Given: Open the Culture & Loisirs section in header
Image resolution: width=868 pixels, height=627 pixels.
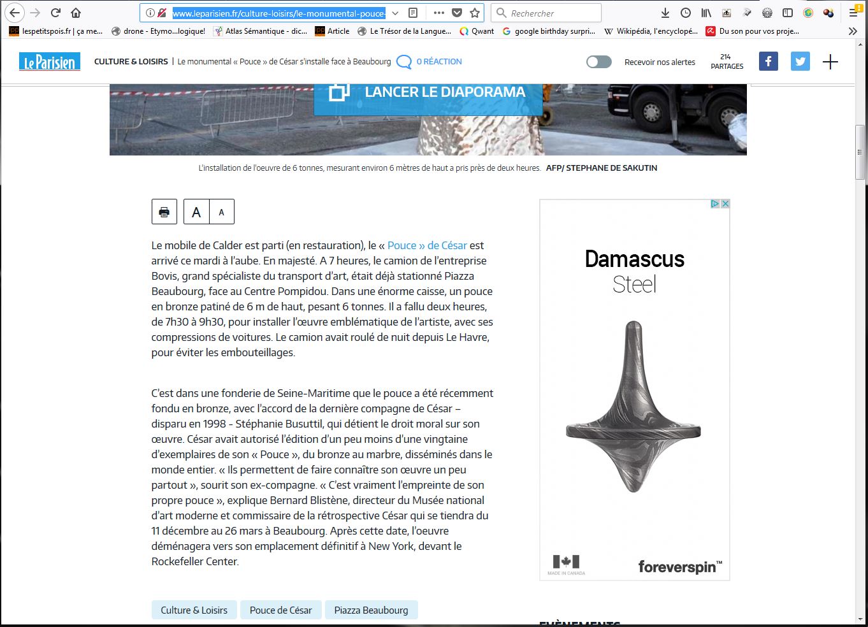Looking at the screenshot, I should (131, 62).
